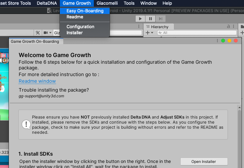Image resolution: width=244 pixels, height=168 pixels.
Task: Open the Help menu
Action: click(167, 3)
